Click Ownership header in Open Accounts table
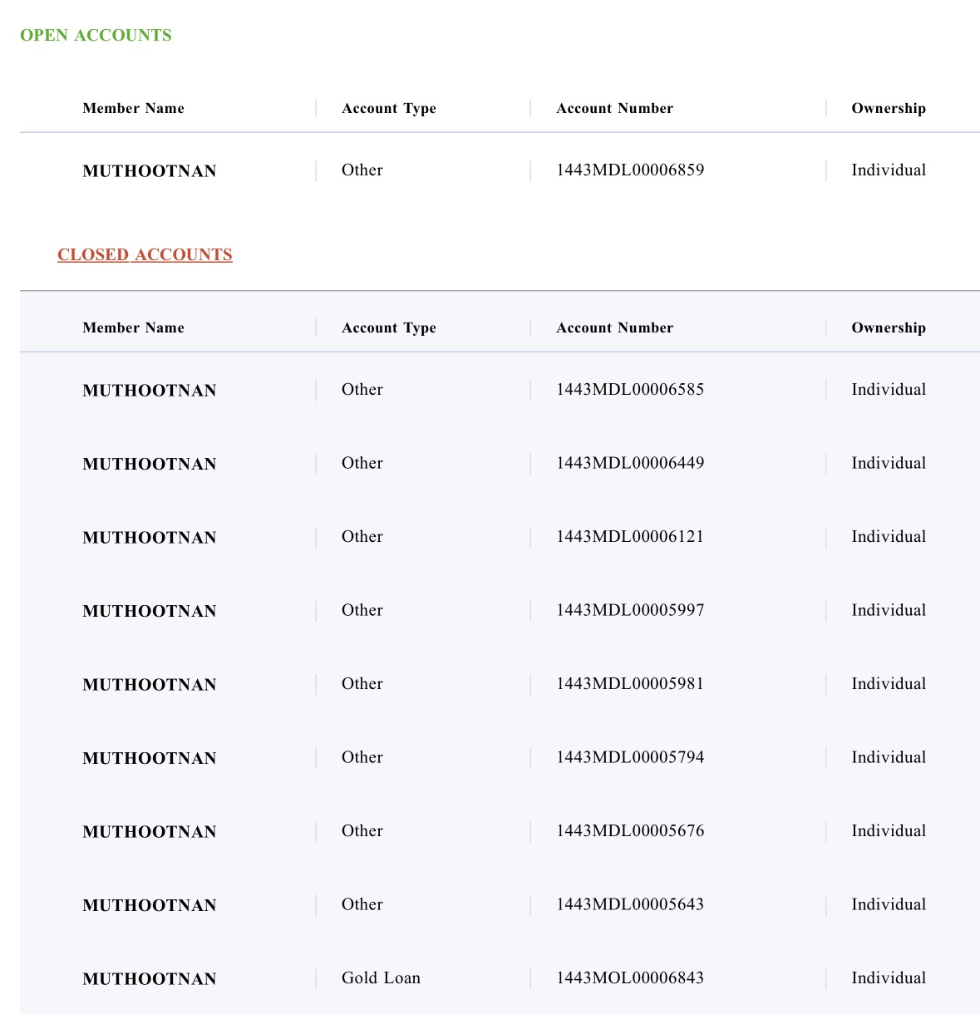This screenshot has height=1029, width=980. click(888, 108)
